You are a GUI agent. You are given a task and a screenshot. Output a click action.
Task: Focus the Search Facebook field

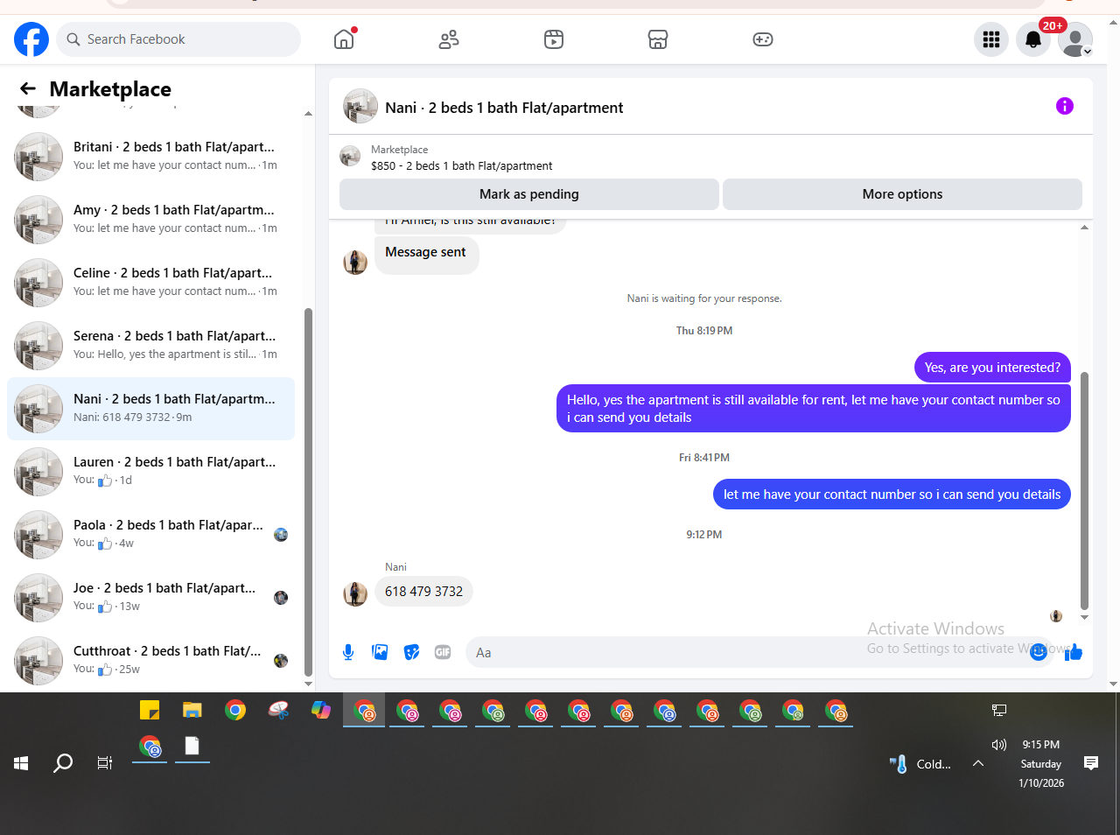point(179,39)
